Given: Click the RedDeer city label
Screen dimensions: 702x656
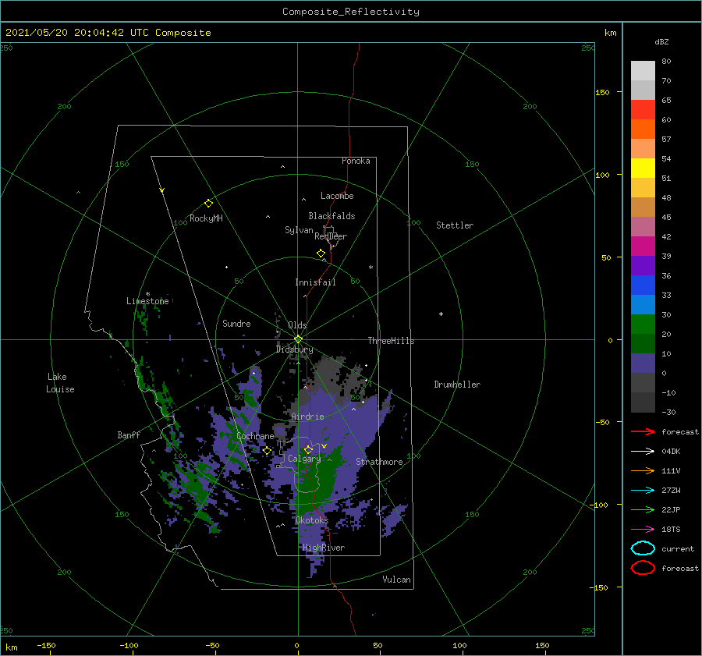Looking at the screenshot, I should tap(331, 236).
